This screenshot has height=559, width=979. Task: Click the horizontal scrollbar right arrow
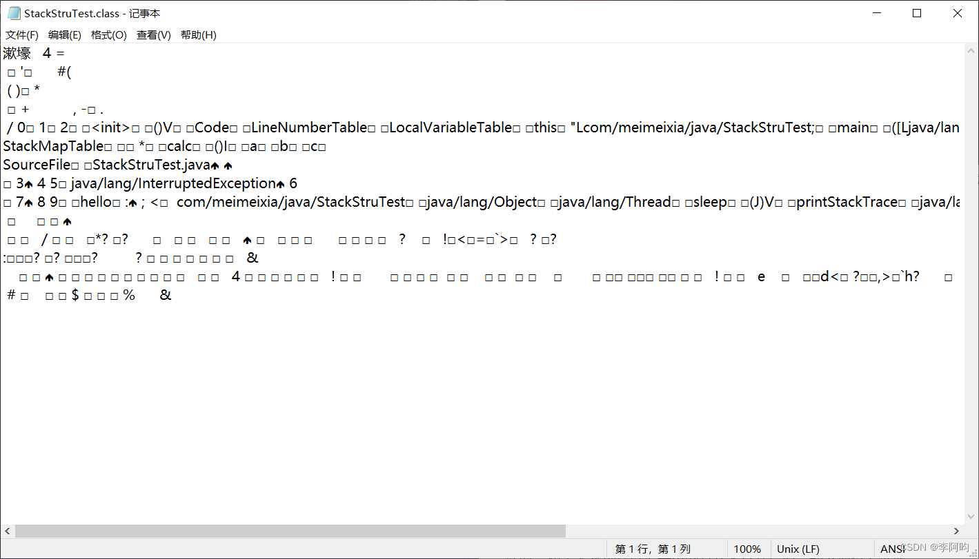tap(957, 531)
